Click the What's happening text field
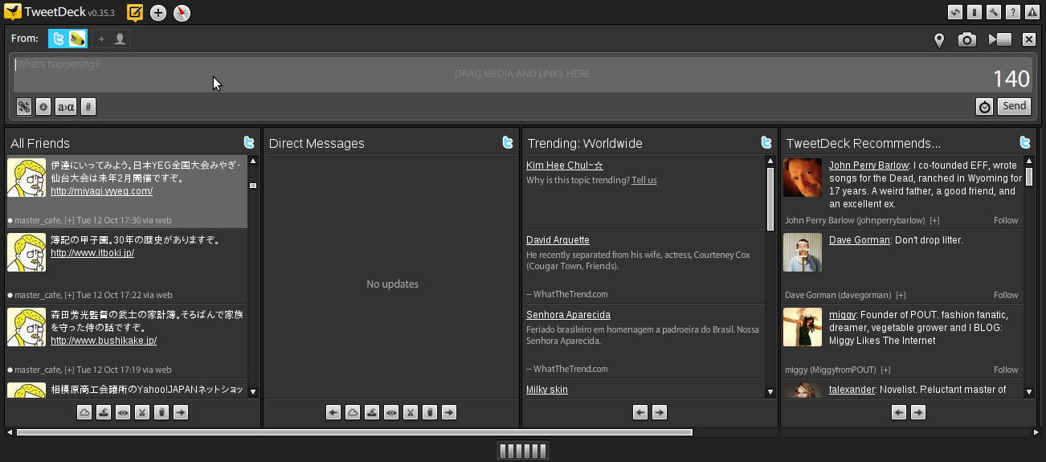1046x462 pixels. click(522, 74)
